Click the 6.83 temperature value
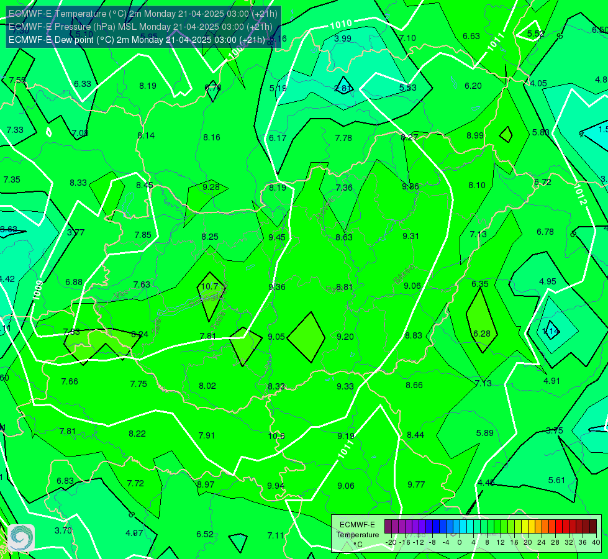 (x=65, y=481)
